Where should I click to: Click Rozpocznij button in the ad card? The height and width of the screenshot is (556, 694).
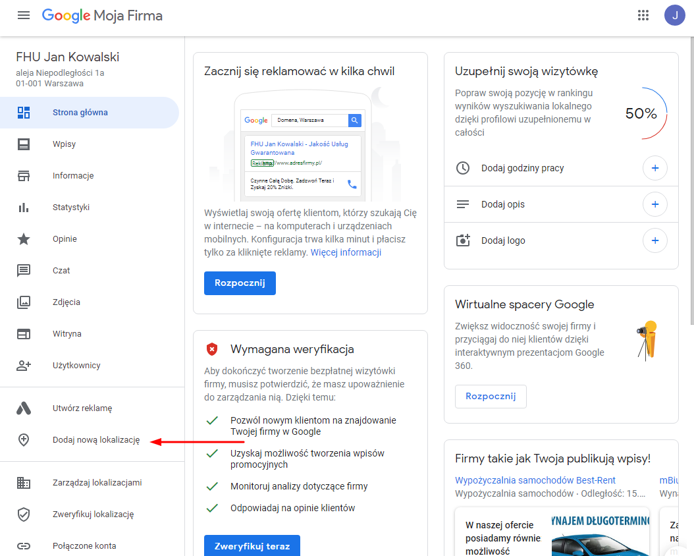(240, 283)
